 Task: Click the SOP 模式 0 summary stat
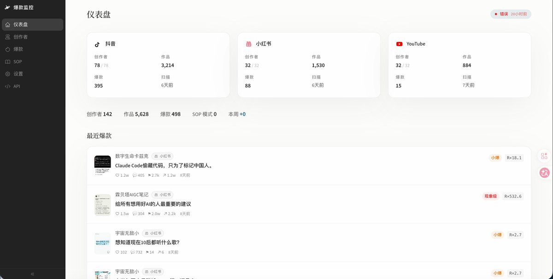click(x=205, y=114)
